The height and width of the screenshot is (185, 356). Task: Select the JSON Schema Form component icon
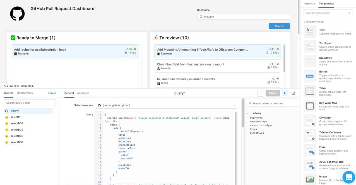310,165
